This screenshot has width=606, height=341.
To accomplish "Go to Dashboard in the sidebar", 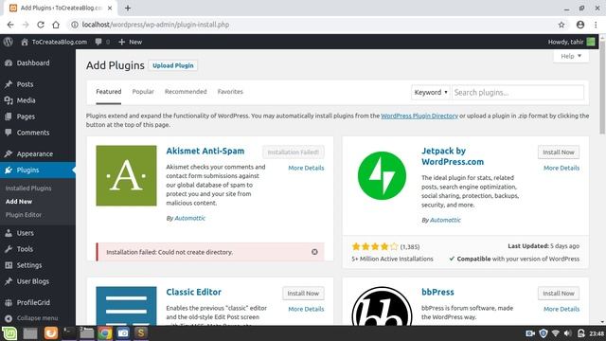I will [33, 63].
